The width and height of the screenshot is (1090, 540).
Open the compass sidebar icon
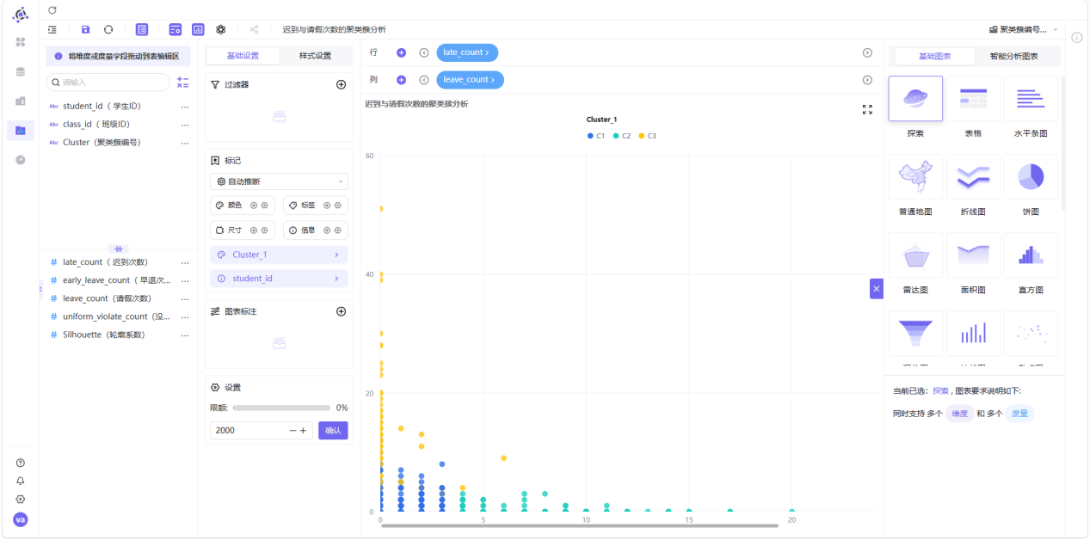[21, 160]
